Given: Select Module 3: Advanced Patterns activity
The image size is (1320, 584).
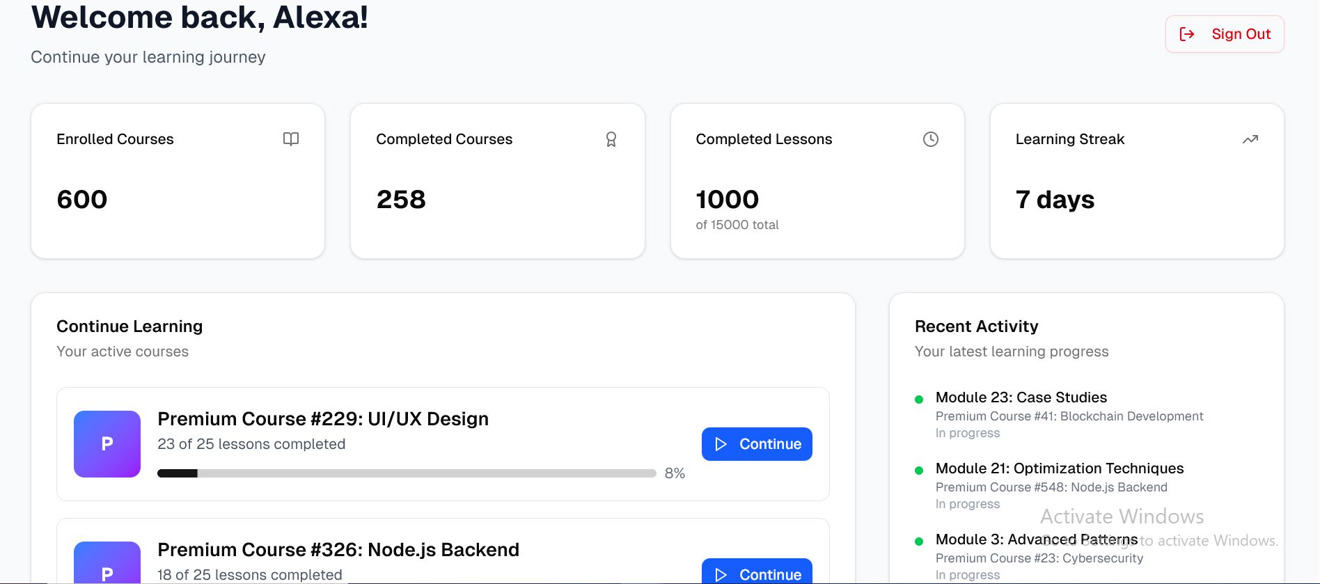Looking at the screenshot, I should 1037,539.
